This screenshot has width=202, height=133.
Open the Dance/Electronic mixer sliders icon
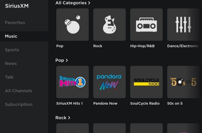click(183, 25)
